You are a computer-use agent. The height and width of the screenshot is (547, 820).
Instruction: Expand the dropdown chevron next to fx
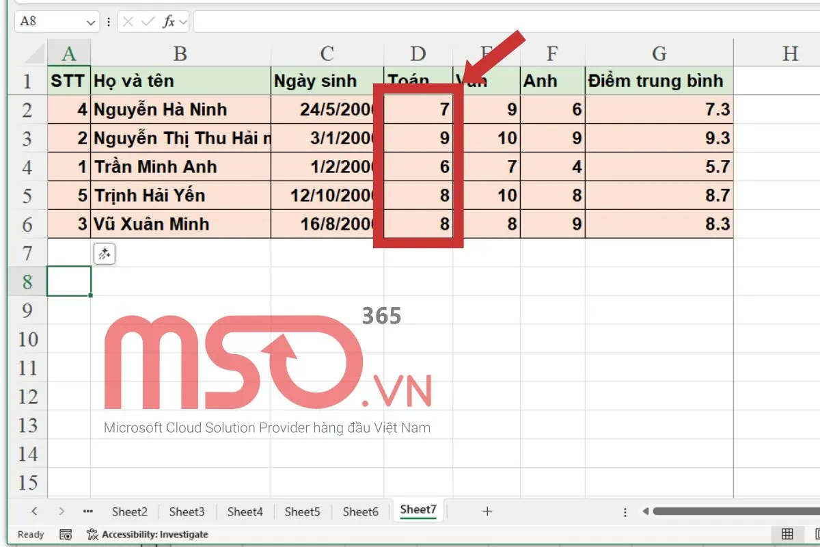(x=183, y=22)
